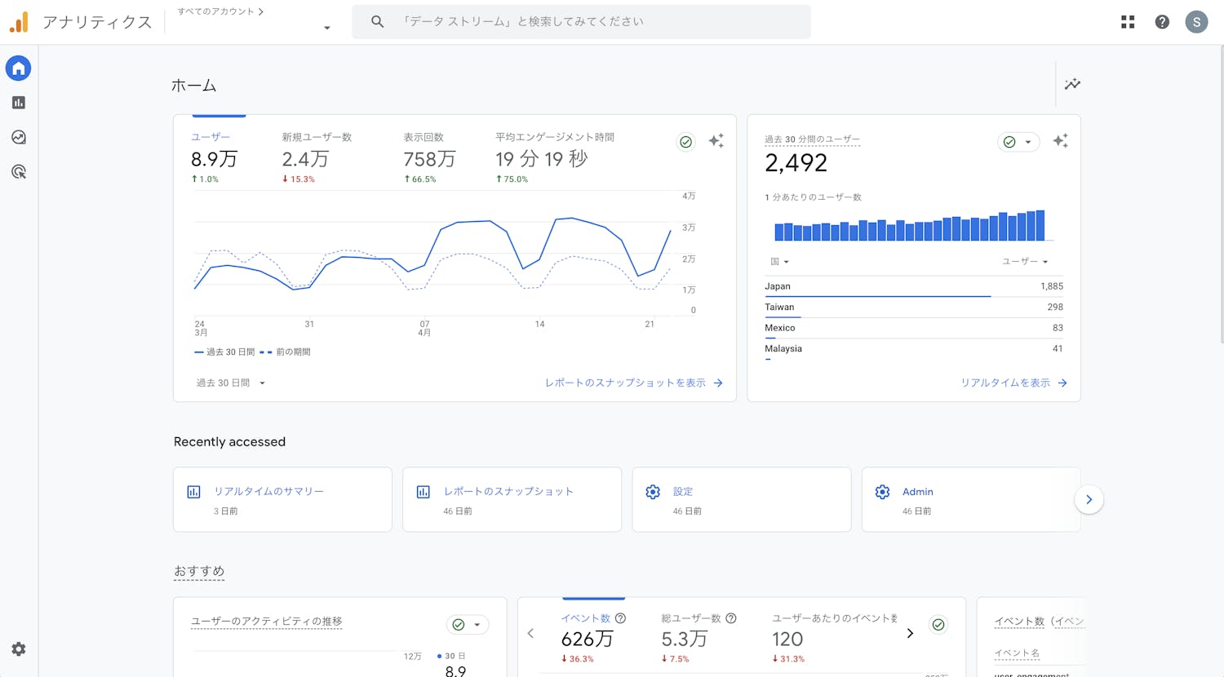Open Admin settings gear at bottom left
This screenshot has height=677, width=1224.
coord(19,649)
